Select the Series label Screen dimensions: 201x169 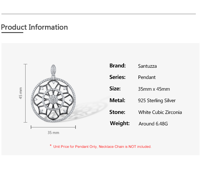[x=117, y=77]
